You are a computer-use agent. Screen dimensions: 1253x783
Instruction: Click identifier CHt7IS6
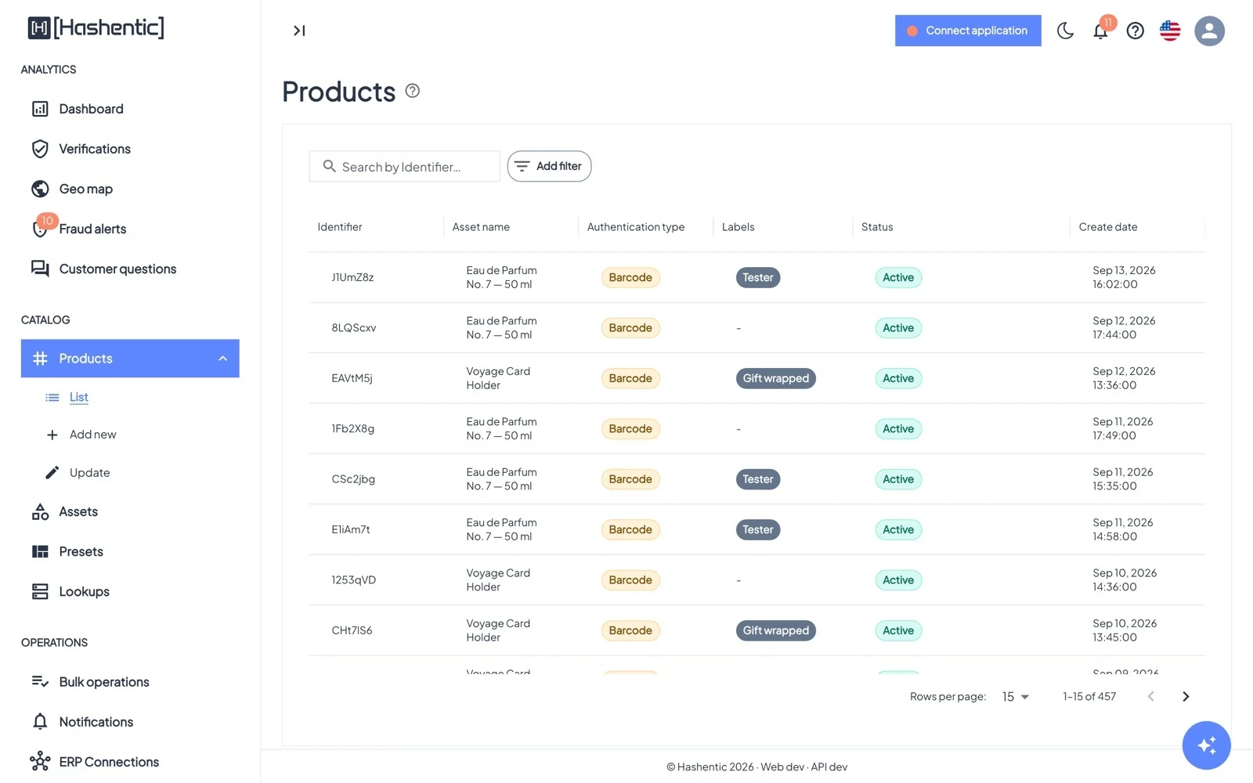352,631
